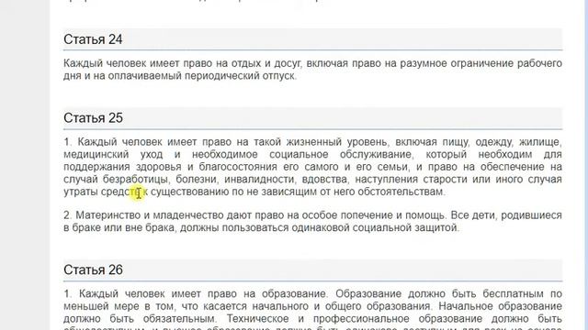This screenshot has height=330, width=588.
Task: Click the word "существованию" in Article 25
Action: (190, 192)
